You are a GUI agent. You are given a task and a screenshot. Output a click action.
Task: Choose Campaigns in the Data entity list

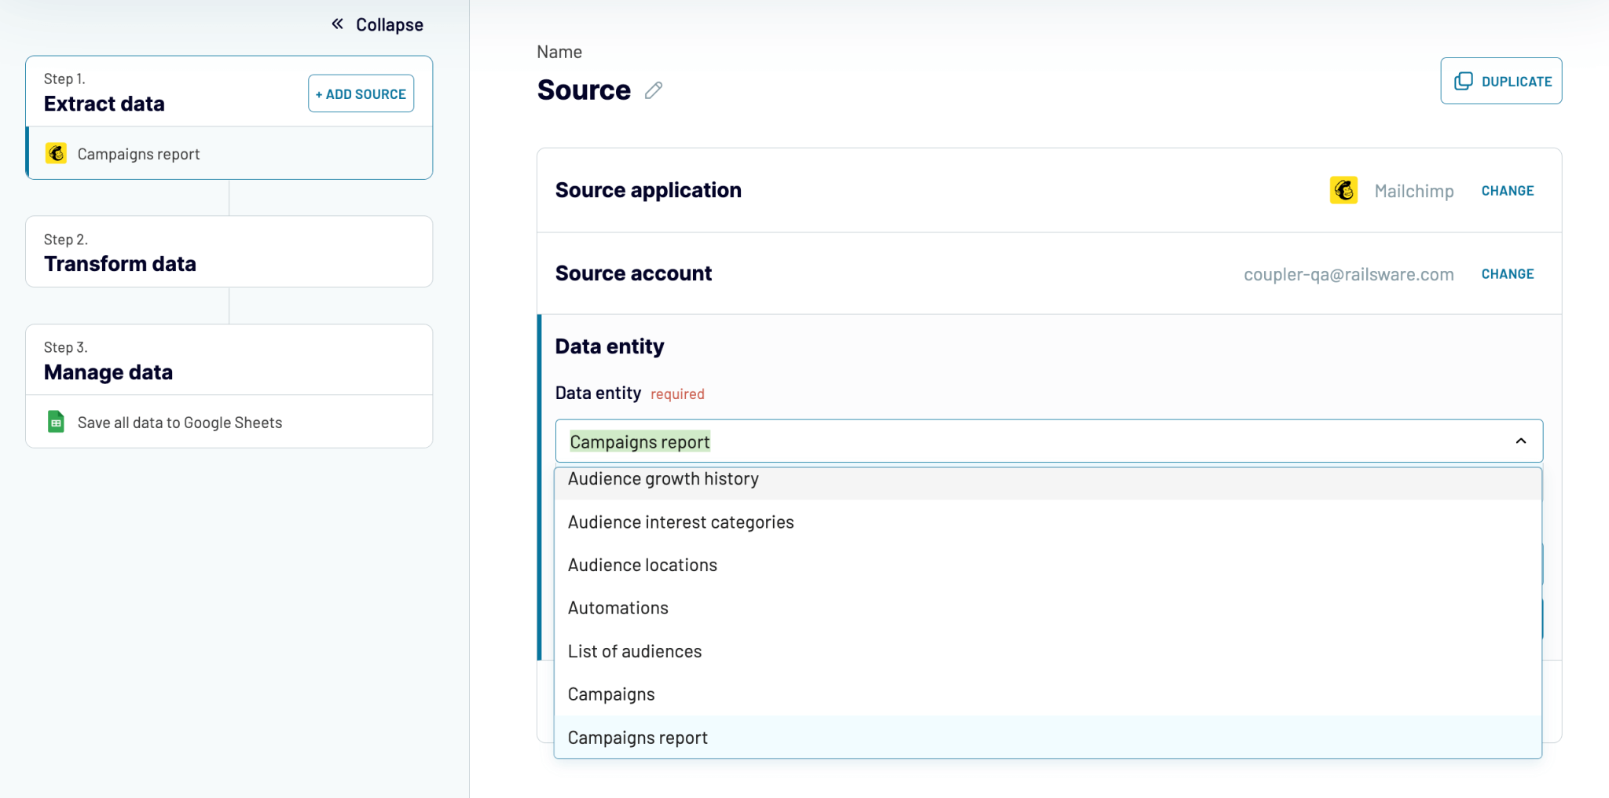[x=611, y=694]
